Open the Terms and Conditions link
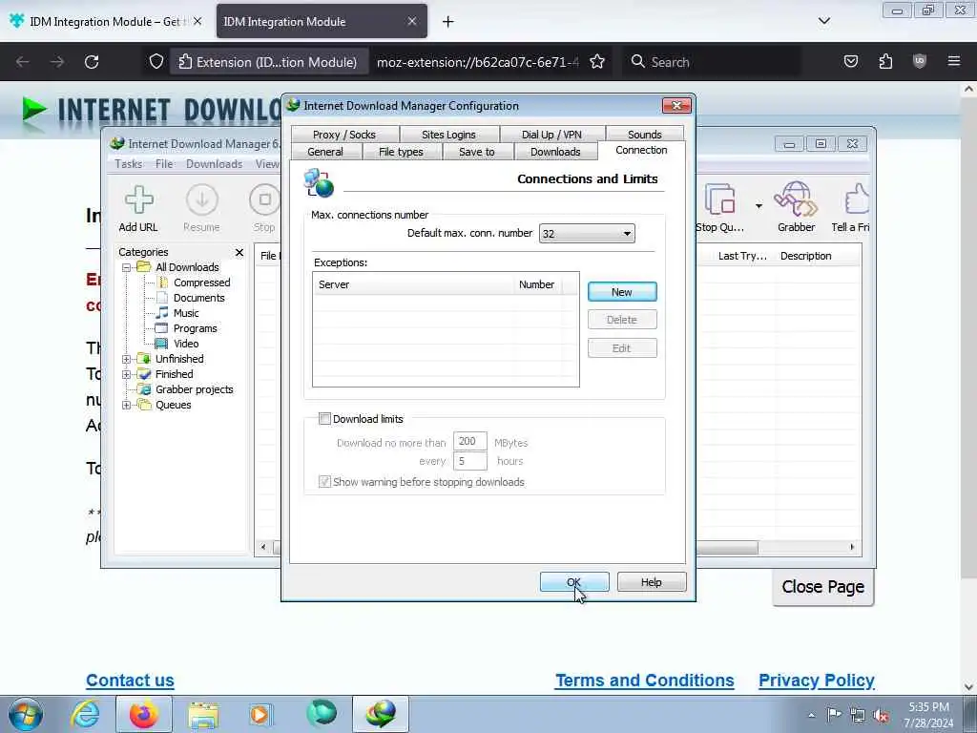This screenshot has width=977, height=733. click(644, 681)
